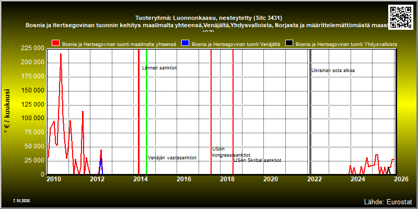Select legend label 'tuonti maailmalta yhteensä'
418x209 pixels.
119,44
